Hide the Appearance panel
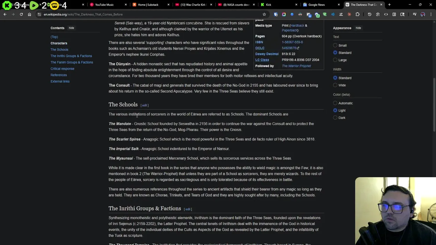 358,28
